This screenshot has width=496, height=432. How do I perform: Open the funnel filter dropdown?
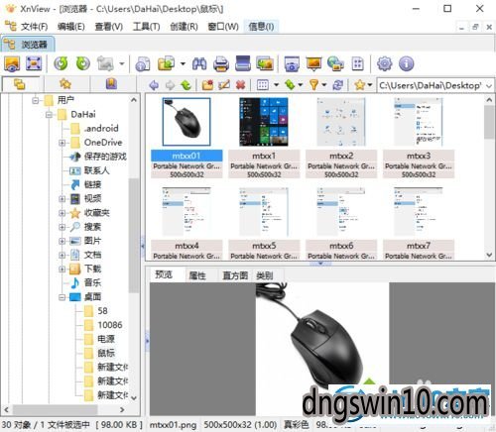pyautogui.click(x=324, y=85)
